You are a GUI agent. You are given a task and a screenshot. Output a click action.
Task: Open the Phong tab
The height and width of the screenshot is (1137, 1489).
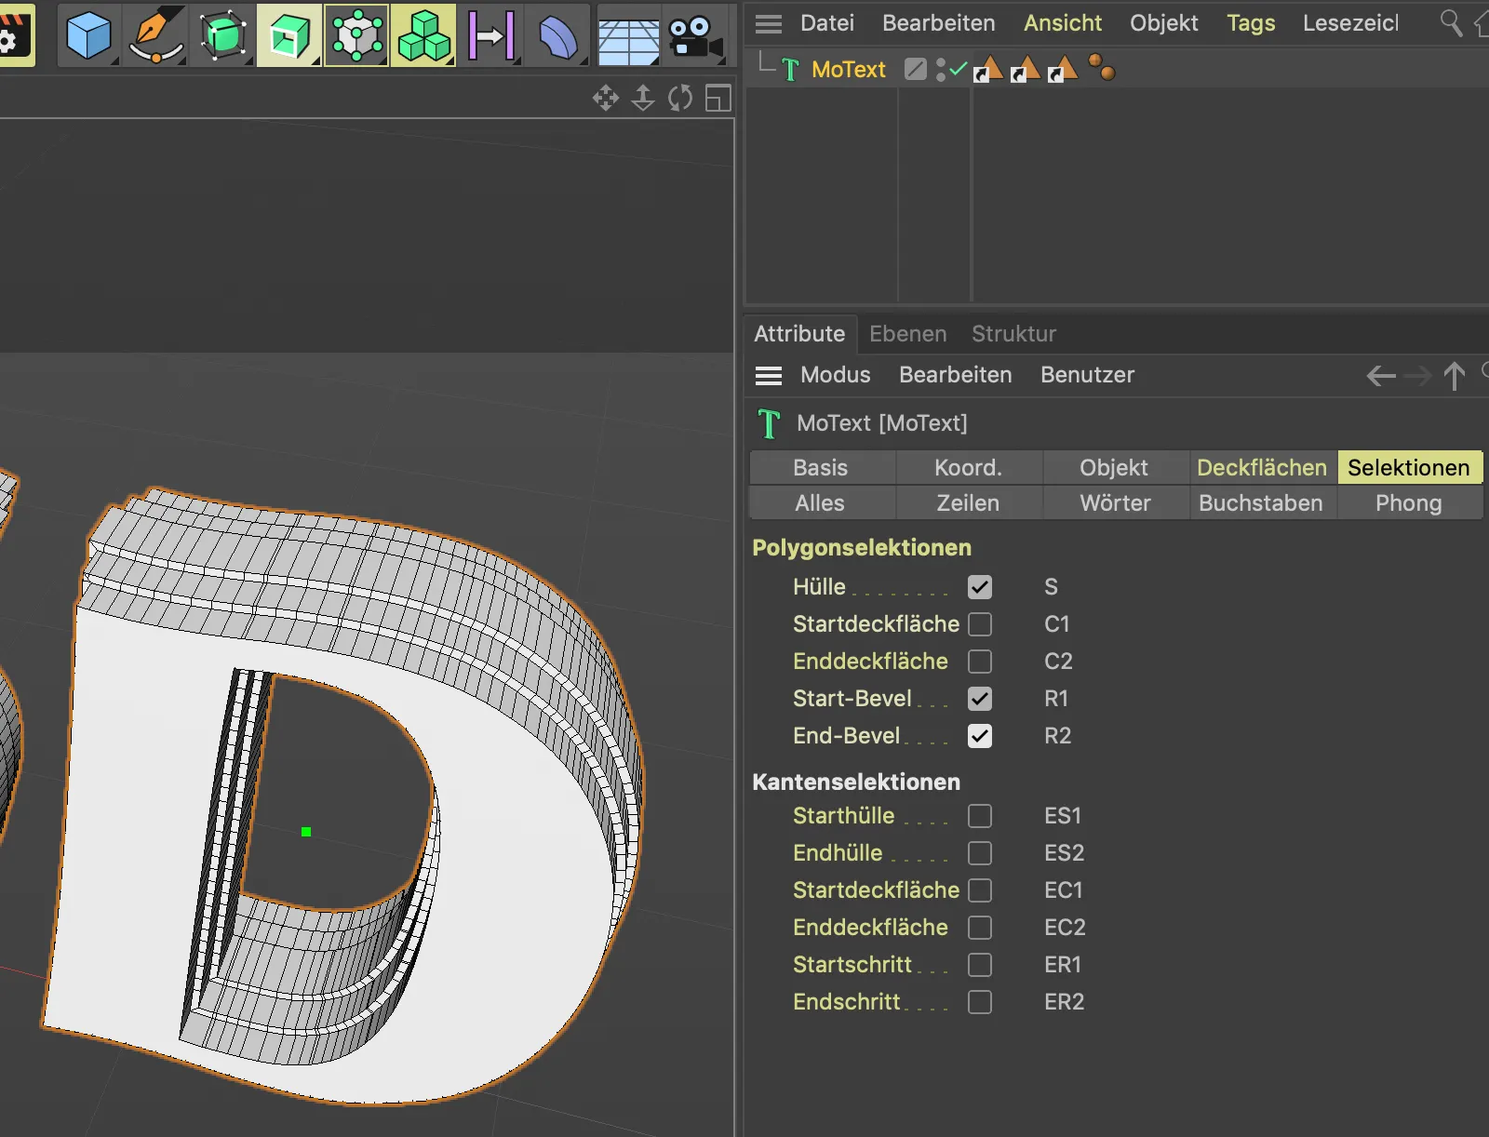[x=1408, y=502]
